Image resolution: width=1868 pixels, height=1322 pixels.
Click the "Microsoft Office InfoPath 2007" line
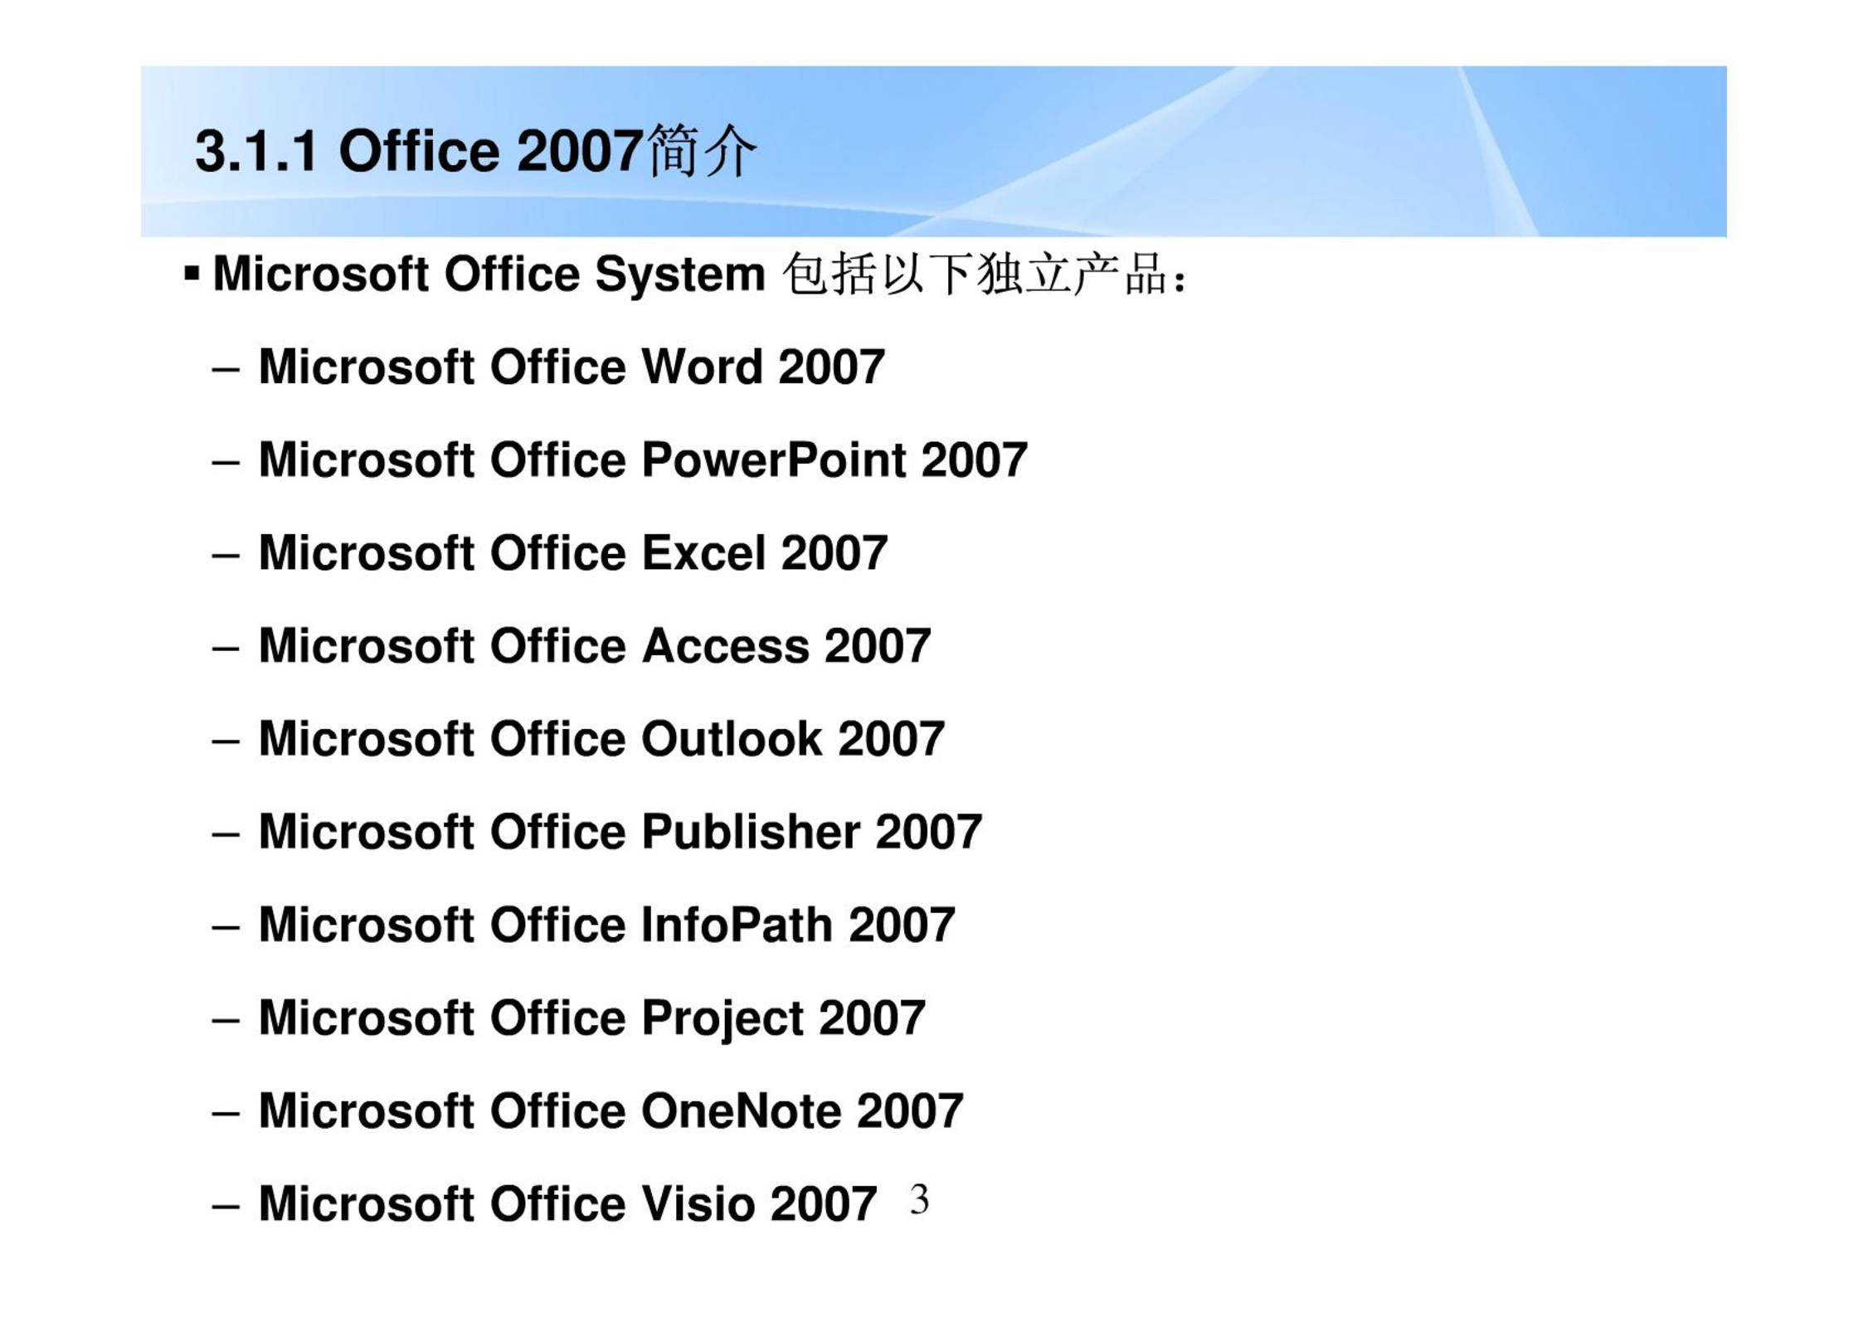click(607, 924)
